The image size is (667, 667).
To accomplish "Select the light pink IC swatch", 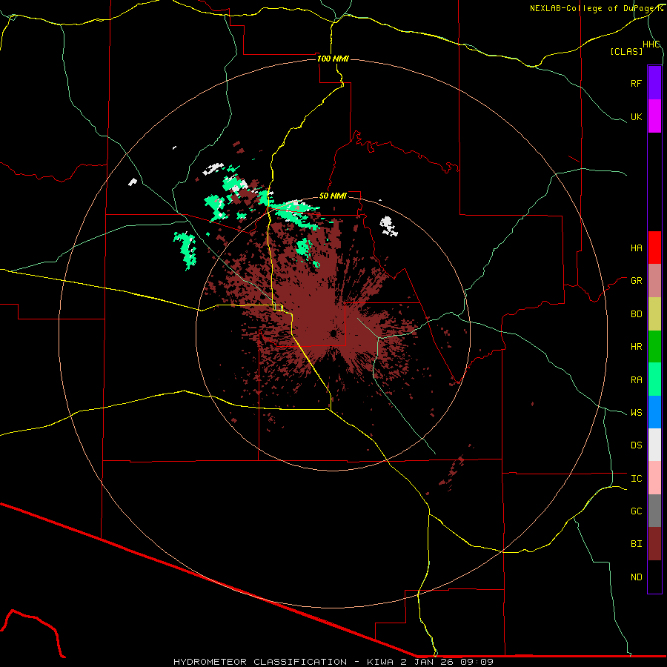I will [x=654, y=478].
